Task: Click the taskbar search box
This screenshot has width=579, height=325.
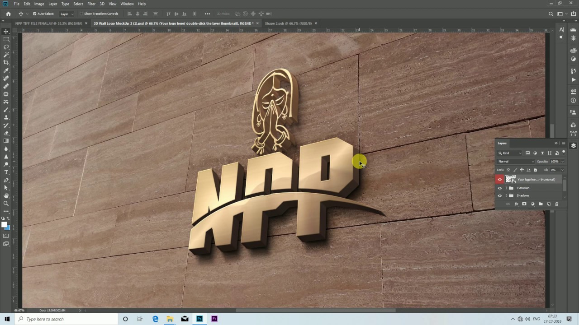Action: (66, 319)
